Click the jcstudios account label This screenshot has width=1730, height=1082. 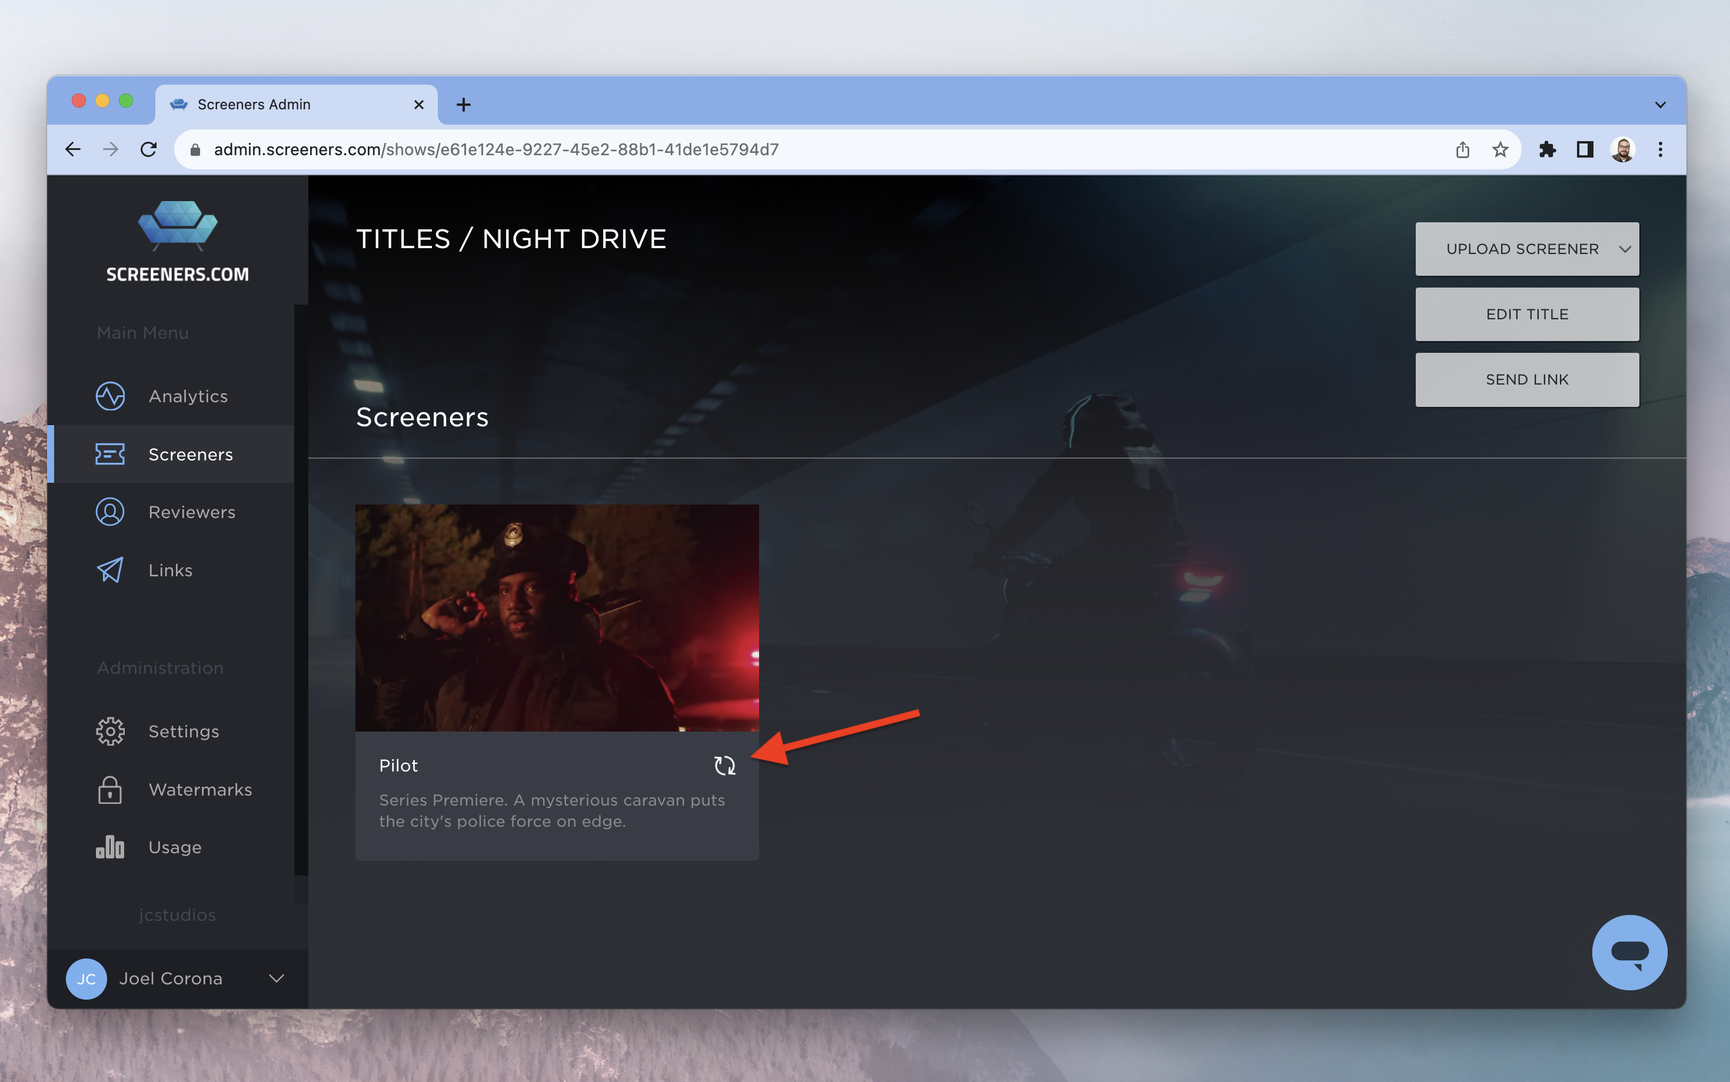(177, 914)
